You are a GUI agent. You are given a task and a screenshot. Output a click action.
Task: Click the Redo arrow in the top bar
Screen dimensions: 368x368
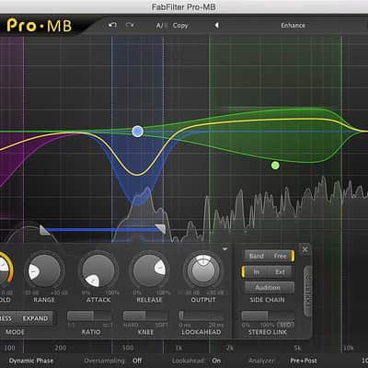click(130, 25)
